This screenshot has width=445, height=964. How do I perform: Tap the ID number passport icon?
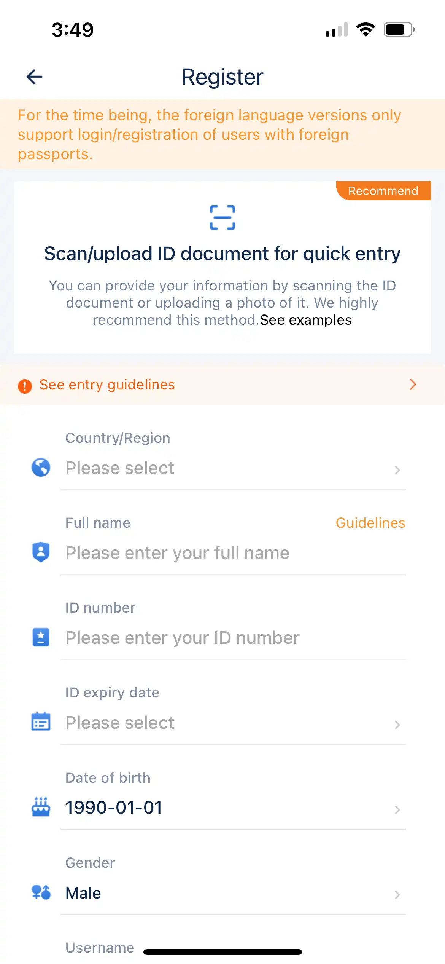pyautogui.click(x=41, y=637)
